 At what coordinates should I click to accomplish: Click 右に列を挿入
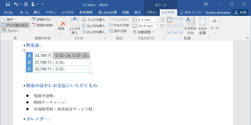pos(93,32)
